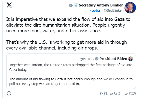This screenshot has width=142, height=98.
Task: Open the tweet info circle icon
Action: coord(9,93)
